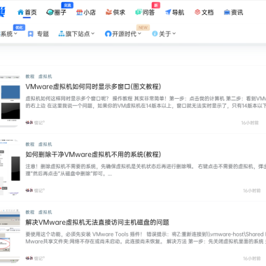
Task: Click the excerpt starting 要使用这个功能
Action: coord(146,238)
